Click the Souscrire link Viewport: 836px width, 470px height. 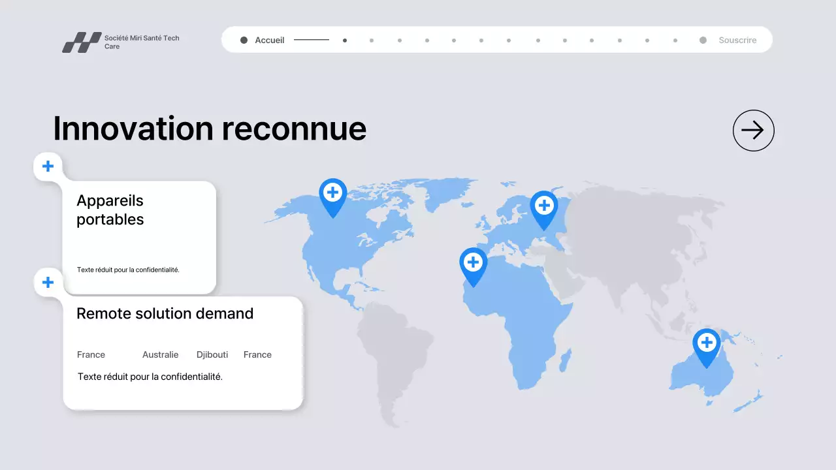pyautogui.click(x=737, y=40)
